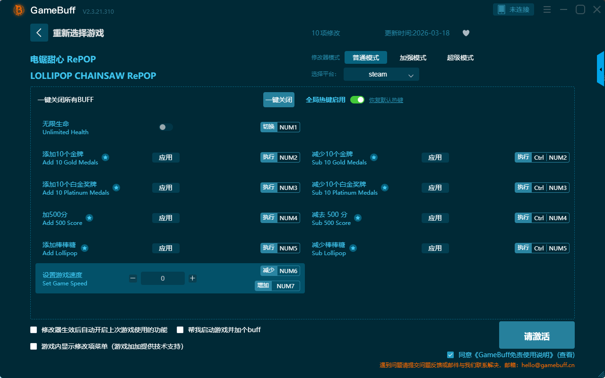605x378 pixels.
Task: Click the star icon beside Add Lollipop
Action: coord(85,248)
